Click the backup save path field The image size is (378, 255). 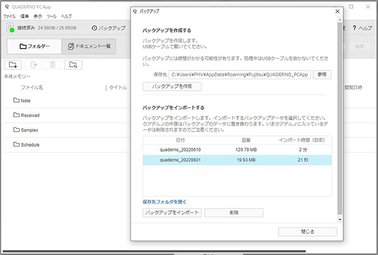pos(239,75)
